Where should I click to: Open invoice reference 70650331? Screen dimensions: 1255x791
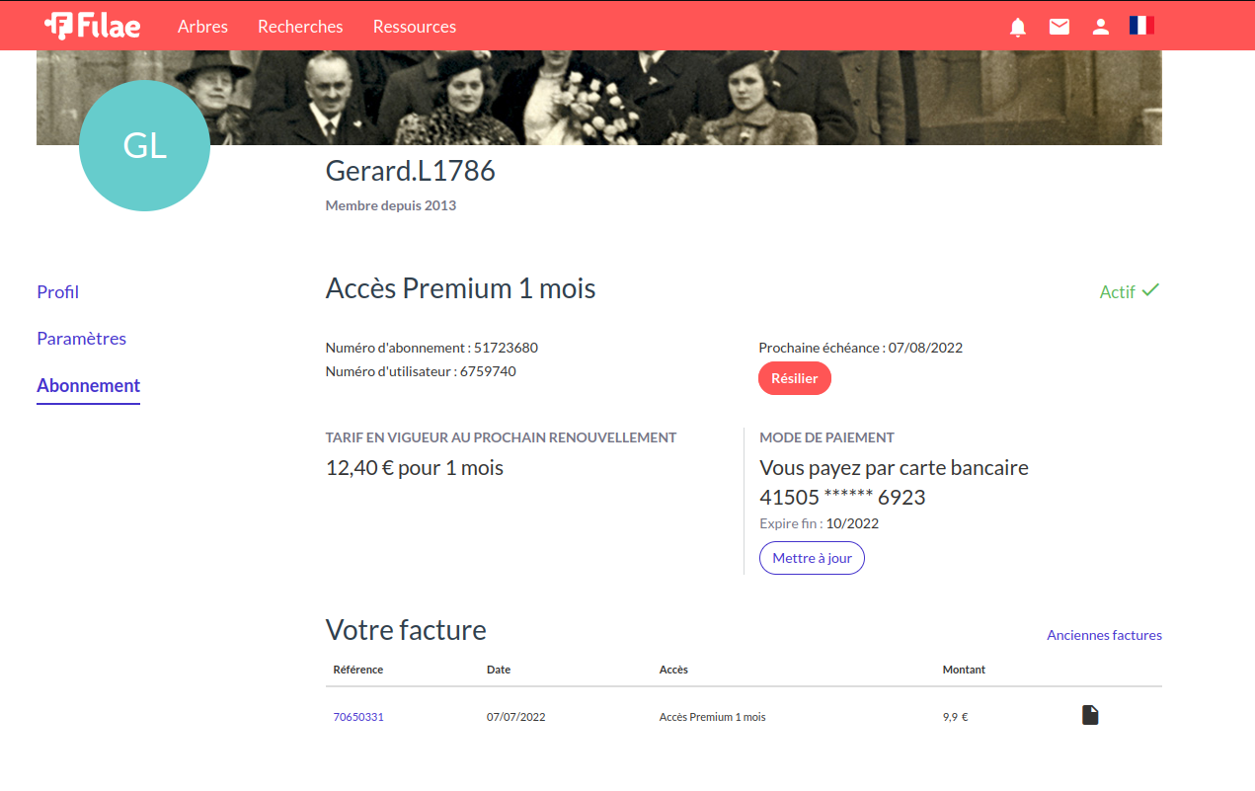[358, 717]
